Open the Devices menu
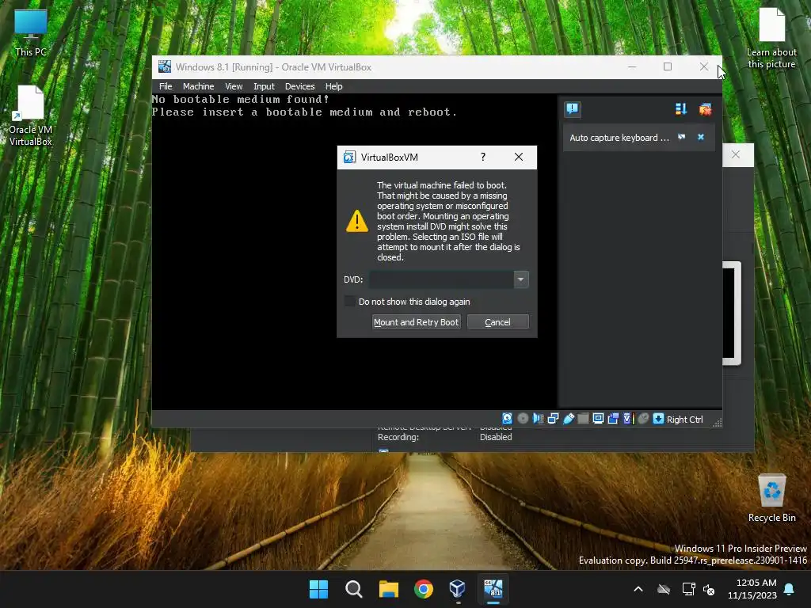Image resolution: width=811 pixels, height=608 pixels. tap(299, 86)
